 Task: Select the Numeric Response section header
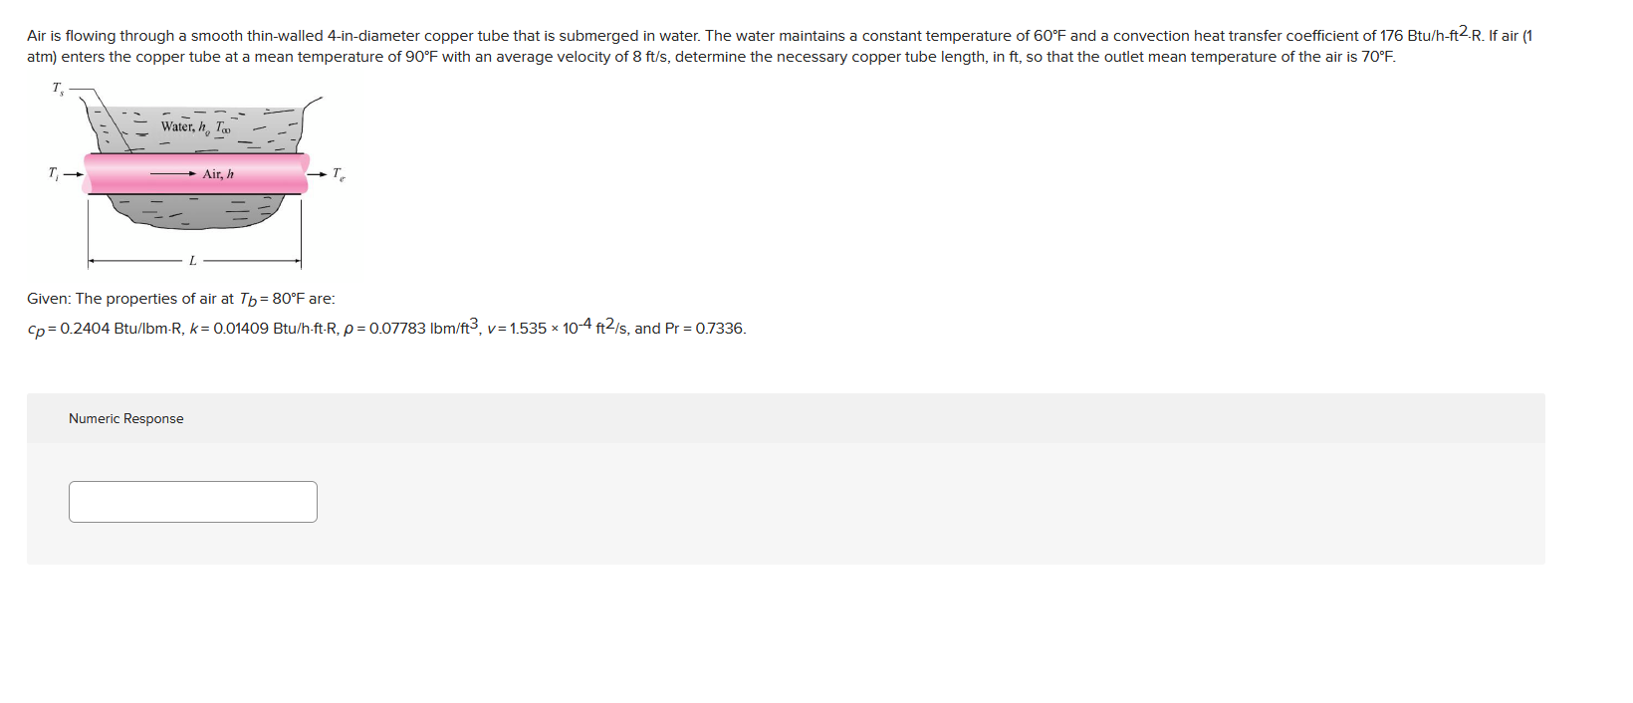coord(124,419)
